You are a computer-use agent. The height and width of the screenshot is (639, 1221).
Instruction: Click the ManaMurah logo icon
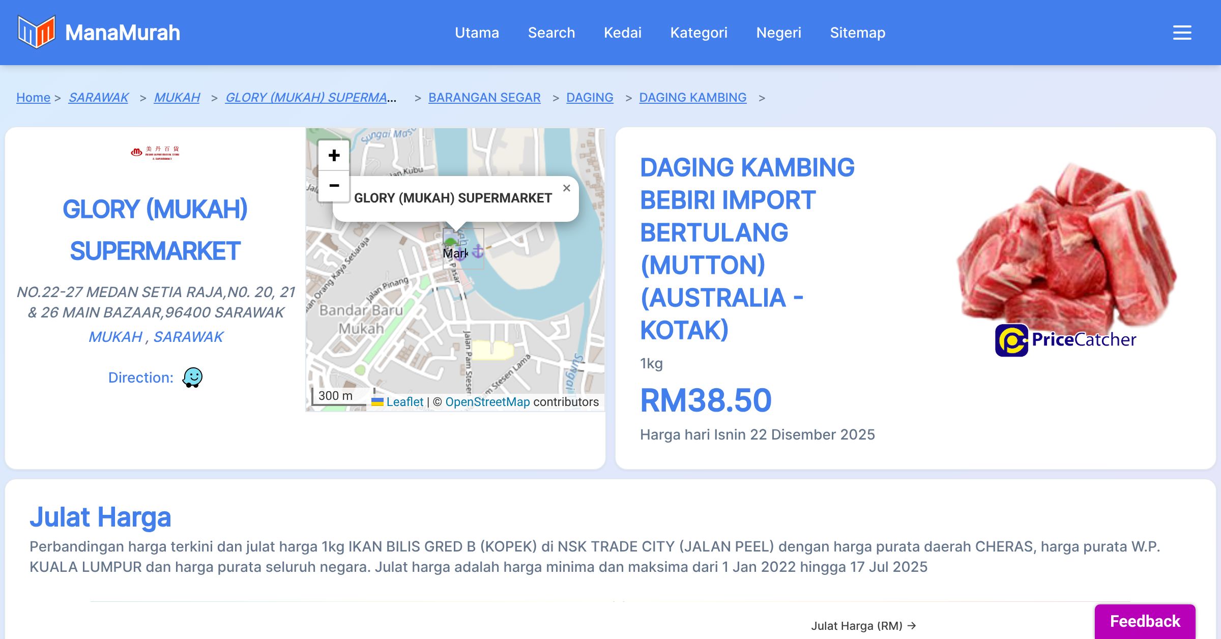coord(36,32)
